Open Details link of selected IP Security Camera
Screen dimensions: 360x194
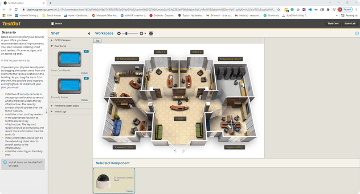tap(130, 191)
